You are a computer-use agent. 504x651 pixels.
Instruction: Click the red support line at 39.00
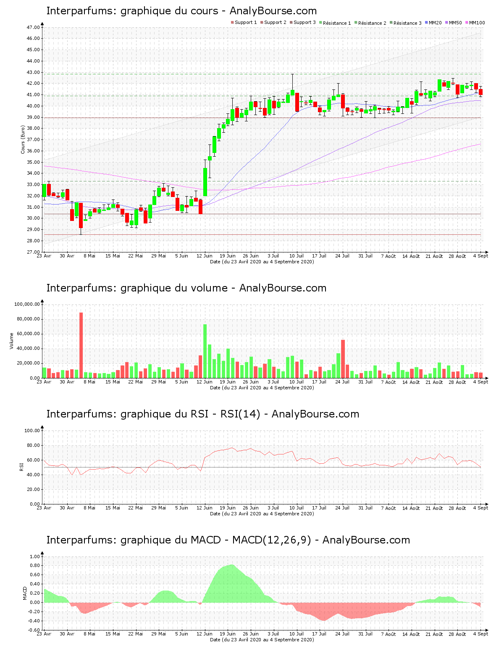point(262,118)
